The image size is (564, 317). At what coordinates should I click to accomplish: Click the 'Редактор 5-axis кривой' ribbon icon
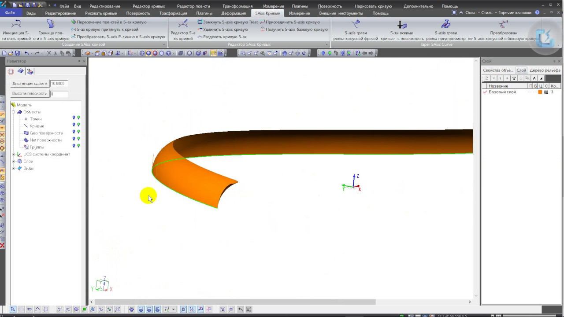click(182, 25)
